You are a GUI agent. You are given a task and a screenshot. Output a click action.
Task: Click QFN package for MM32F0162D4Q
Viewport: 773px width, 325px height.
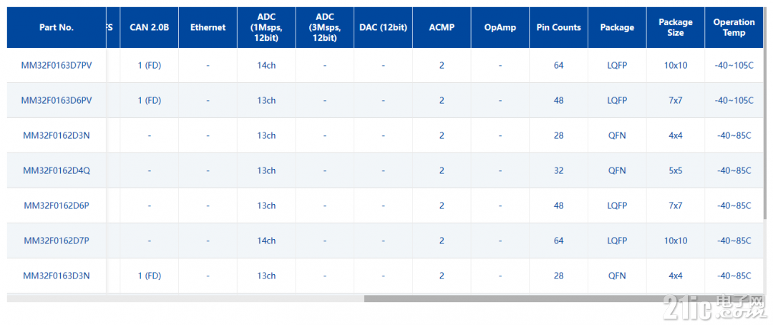[617, 170]
